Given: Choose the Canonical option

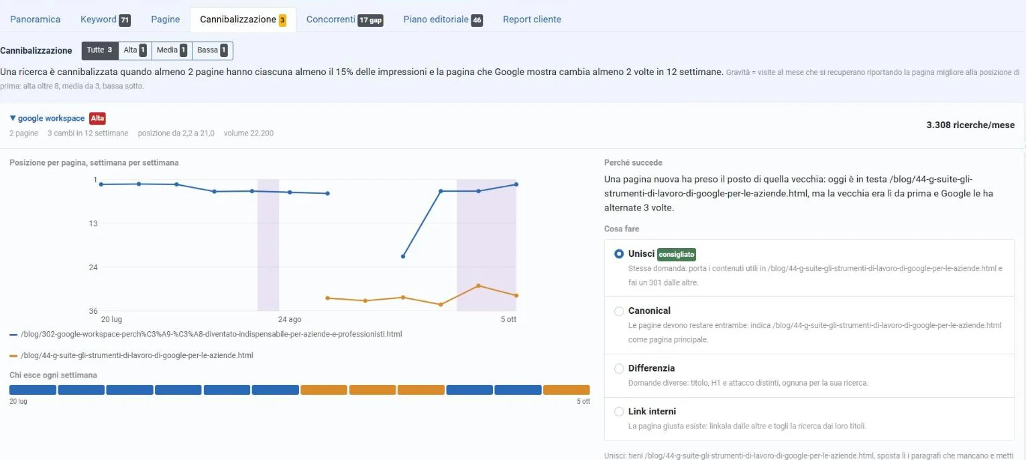Looking at the screenshot, I should [x=619, y=311].
